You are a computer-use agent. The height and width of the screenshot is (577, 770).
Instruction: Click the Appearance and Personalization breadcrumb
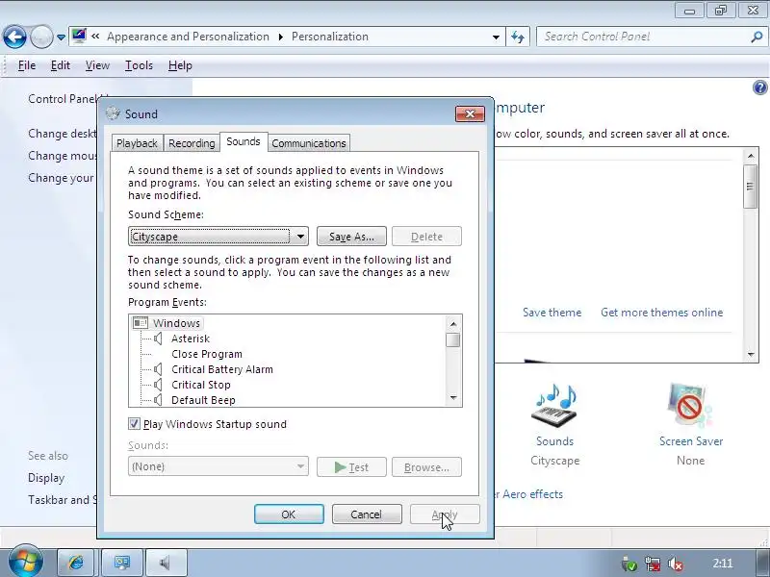pos(188,37)
